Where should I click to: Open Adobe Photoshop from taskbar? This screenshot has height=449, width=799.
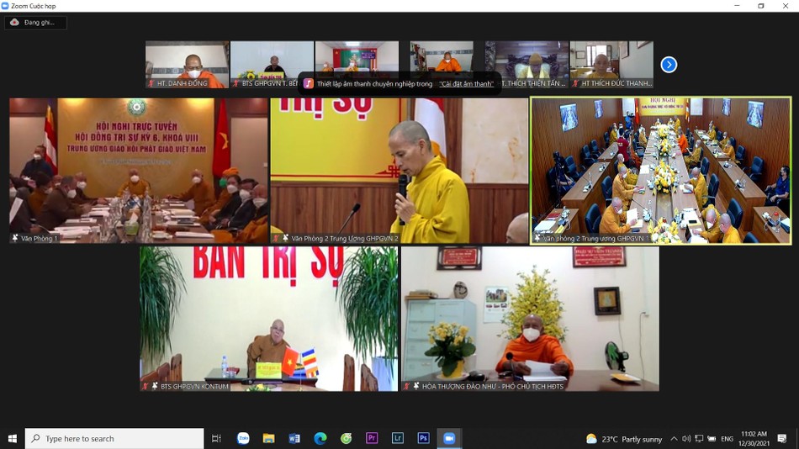pos(423,438)
